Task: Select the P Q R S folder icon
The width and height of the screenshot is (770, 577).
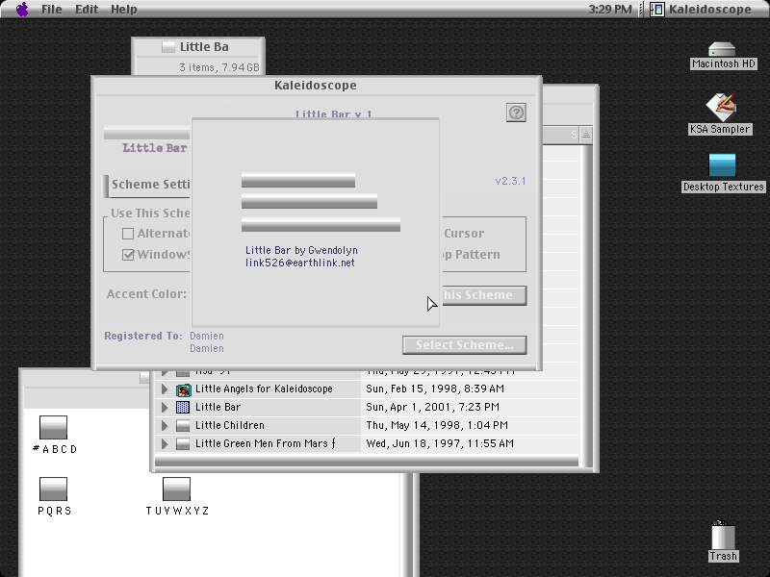Action: click(53, 489)
